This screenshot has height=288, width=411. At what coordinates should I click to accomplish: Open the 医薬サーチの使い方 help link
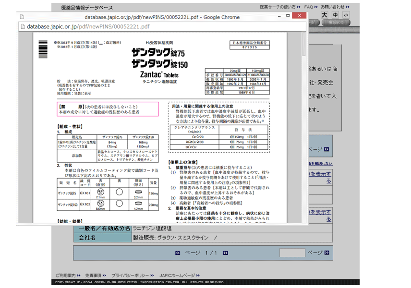(280, 7)
